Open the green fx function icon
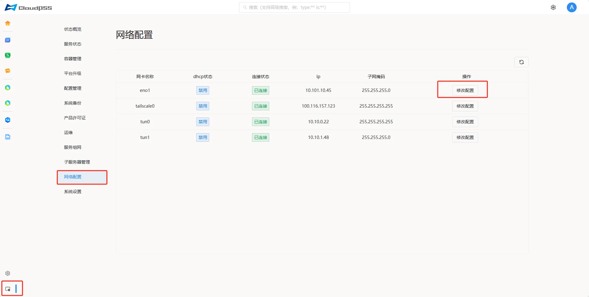 [x=8, y=55]
